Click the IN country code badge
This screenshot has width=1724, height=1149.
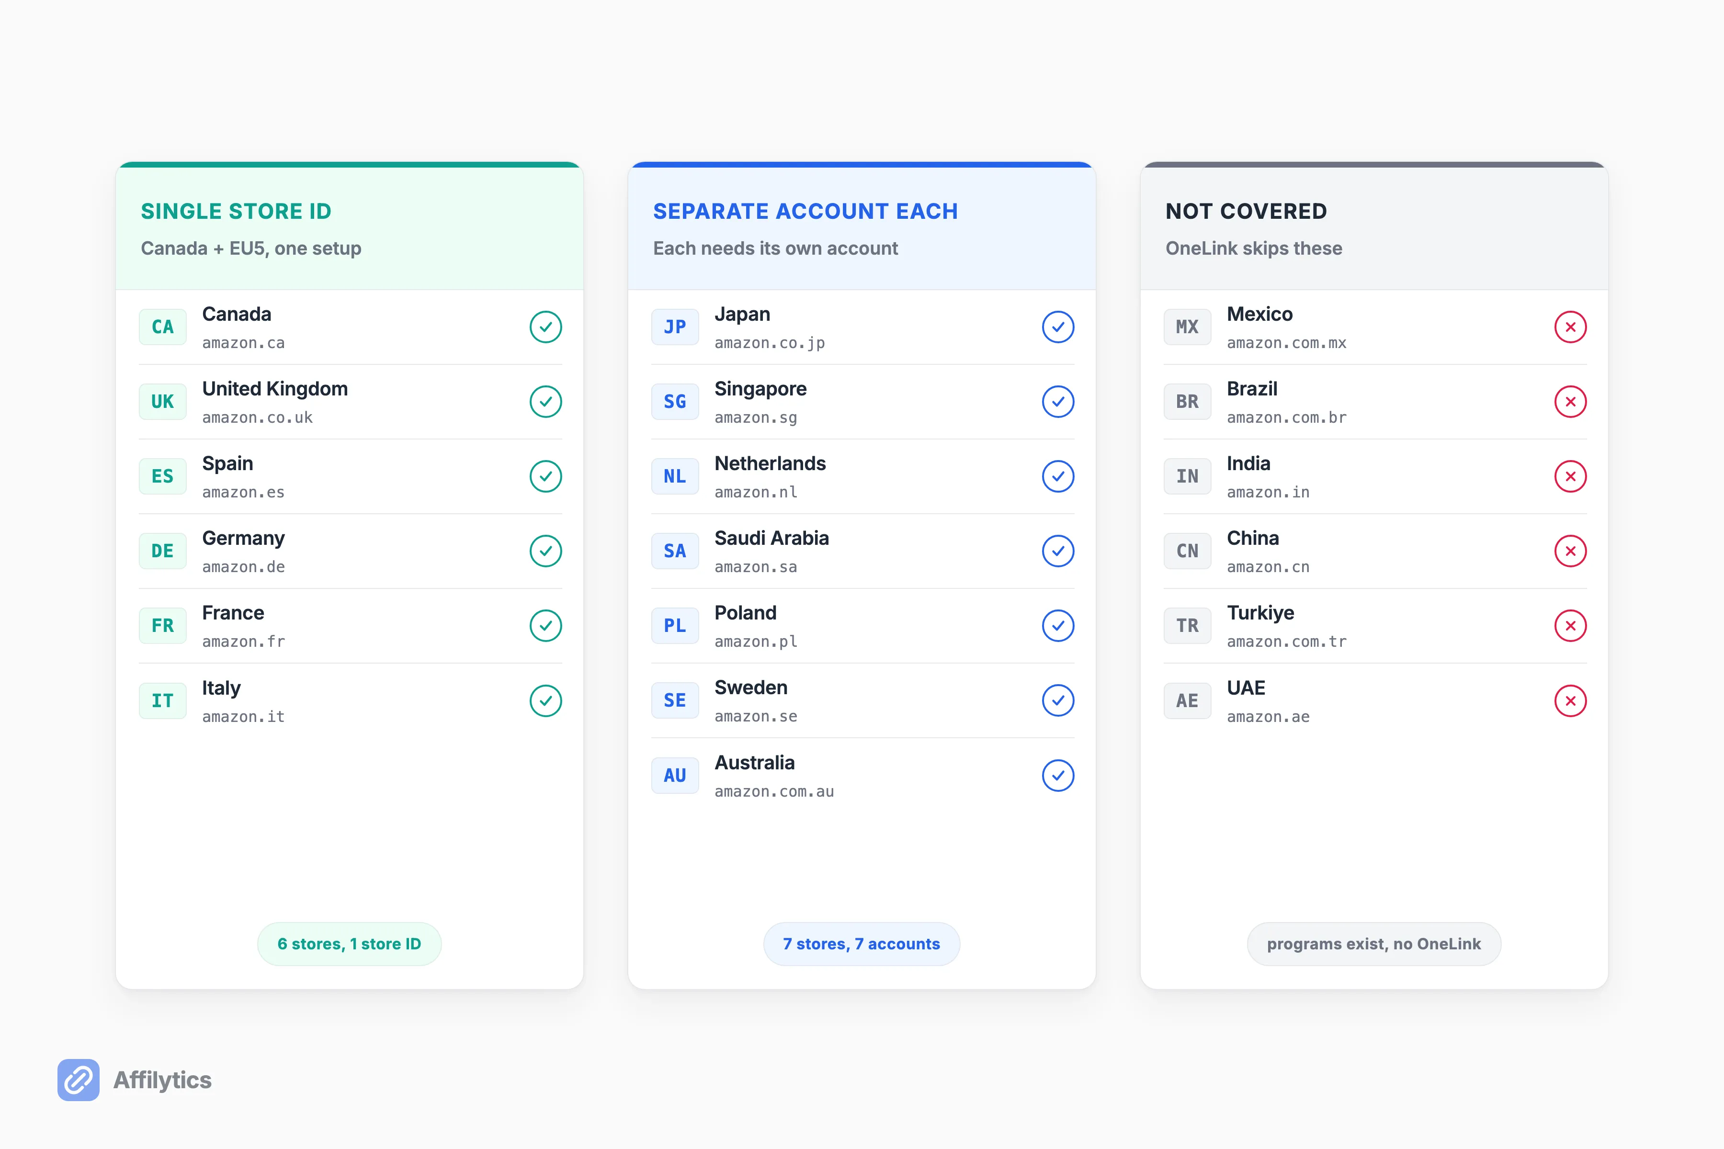[x=1188, y=476]
